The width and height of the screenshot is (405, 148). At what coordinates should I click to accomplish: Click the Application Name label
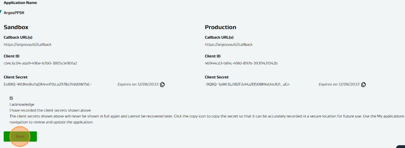click(20, 3)
